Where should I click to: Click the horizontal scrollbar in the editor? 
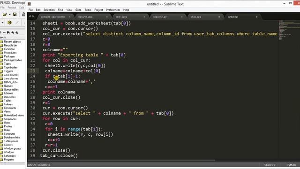122,161
